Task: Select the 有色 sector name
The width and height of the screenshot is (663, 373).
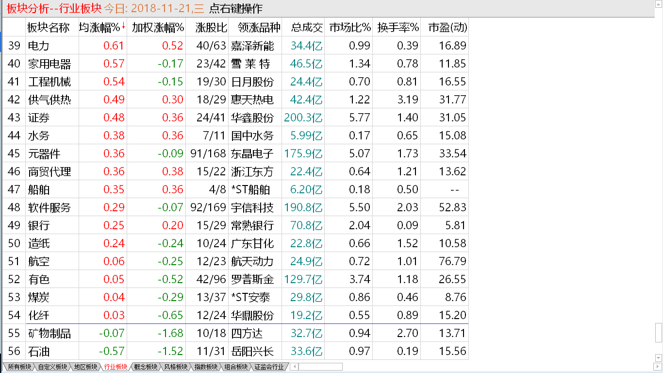Action: click(38, 279)
